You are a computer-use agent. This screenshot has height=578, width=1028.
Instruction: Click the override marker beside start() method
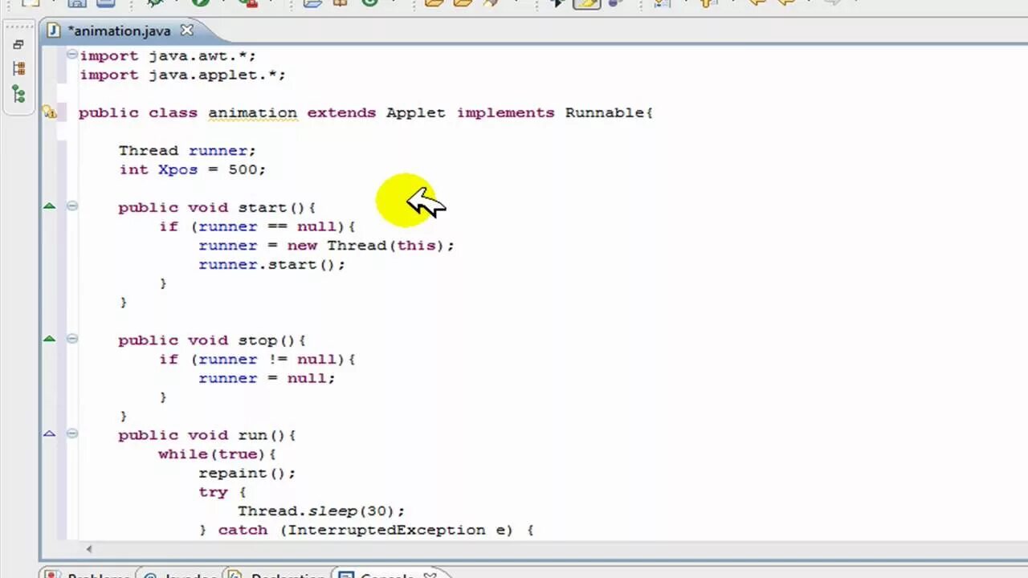click(x=49, y=206)
